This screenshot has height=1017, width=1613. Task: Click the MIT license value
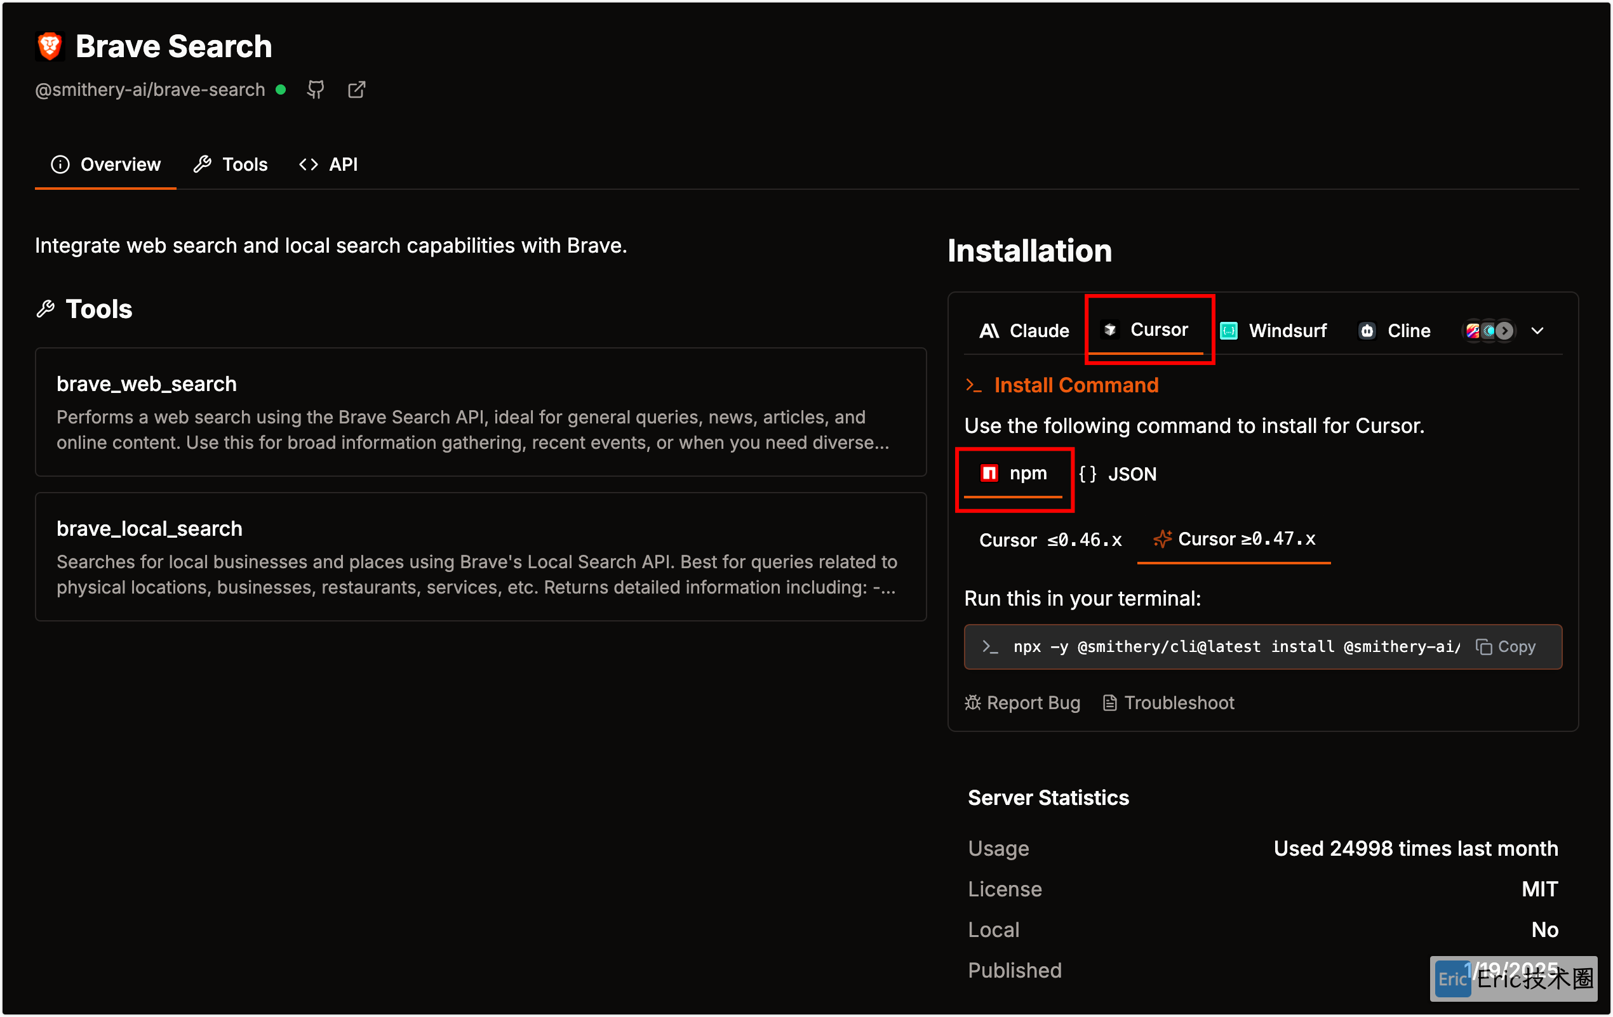[1539, 889]
